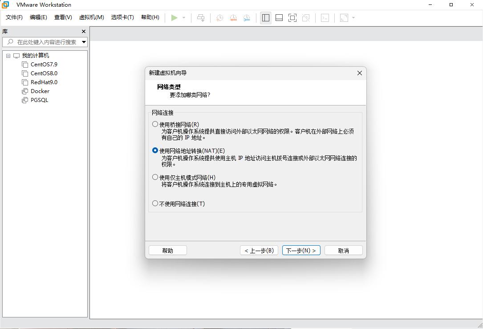Open the stretch display dropdown arrow
The image size is (483, 329).
click(353, 18)
